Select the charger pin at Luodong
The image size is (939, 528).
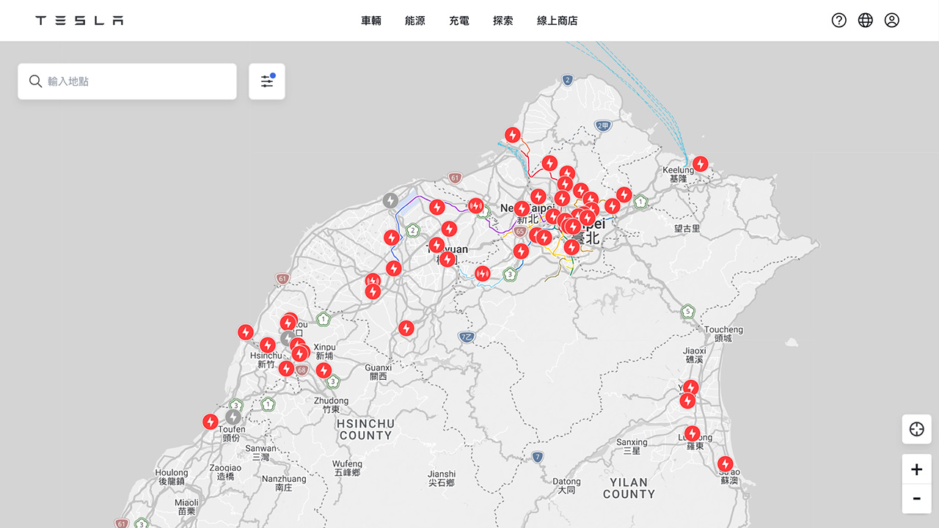coord(693,434)
